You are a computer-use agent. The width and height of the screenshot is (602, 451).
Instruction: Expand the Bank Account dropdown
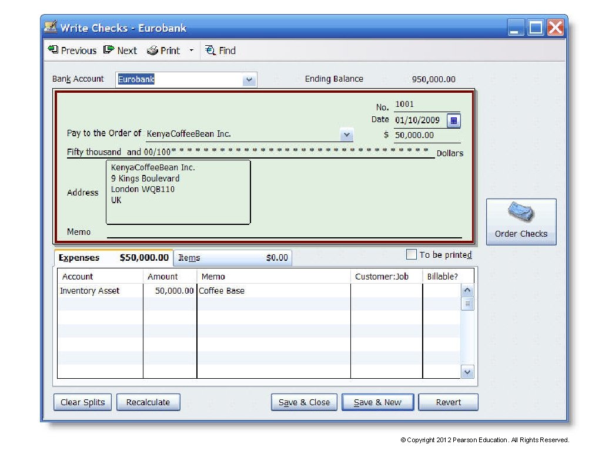click(249, 80)
